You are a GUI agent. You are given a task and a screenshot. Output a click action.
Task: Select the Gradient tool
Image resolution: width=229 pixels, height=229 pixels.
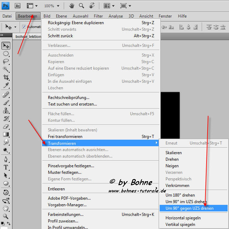click(x=6, y=134)
